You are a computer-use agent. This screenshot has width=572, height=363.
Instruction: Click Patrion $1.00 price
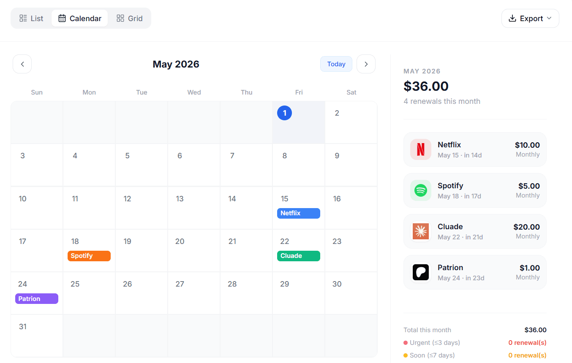point(529,268)
